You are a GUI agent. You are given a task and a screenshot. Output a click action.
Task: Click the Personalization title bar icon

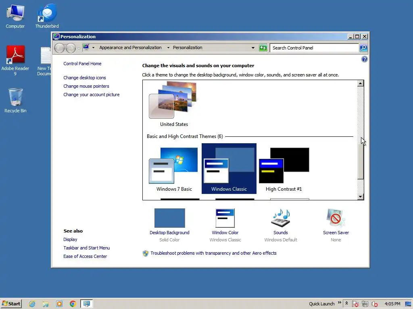point(56,36)
